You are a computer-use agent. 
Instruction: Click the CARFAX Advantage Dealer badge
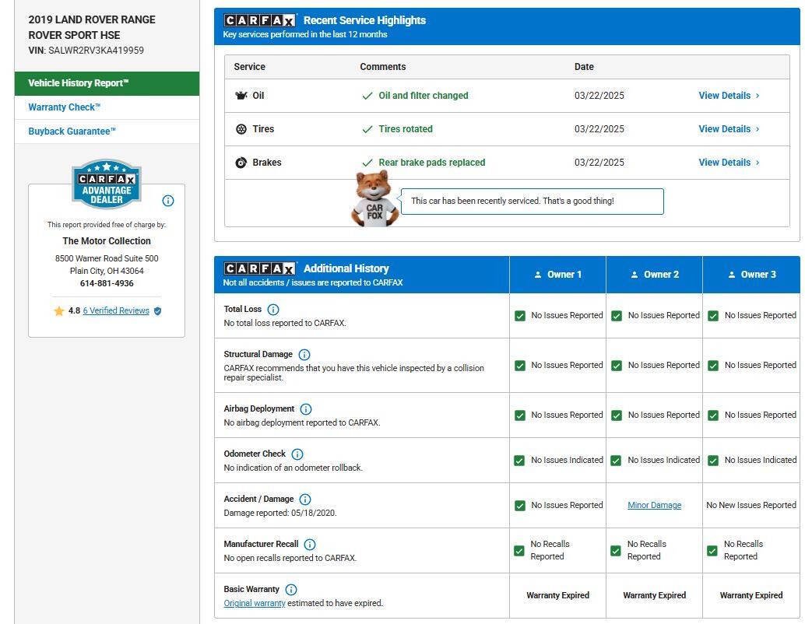click(107, 184)
